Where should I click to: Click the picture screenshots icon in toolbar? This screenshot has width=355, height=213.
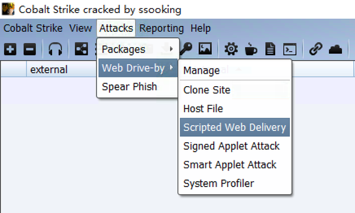pyautogui.click(x=205, y=48)
